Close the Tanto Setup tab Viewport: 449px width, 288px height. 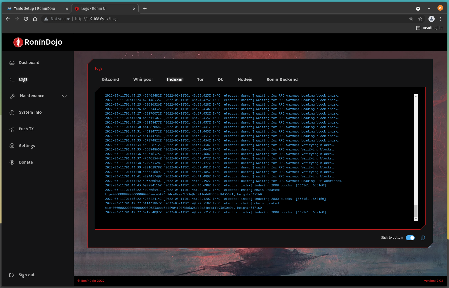tap(67, 9)
